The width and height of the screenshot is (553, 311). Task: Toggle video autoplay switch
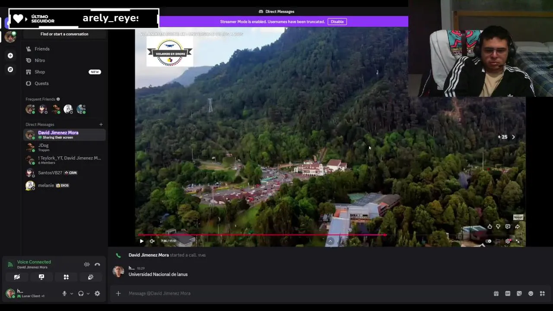click(489, 241)
